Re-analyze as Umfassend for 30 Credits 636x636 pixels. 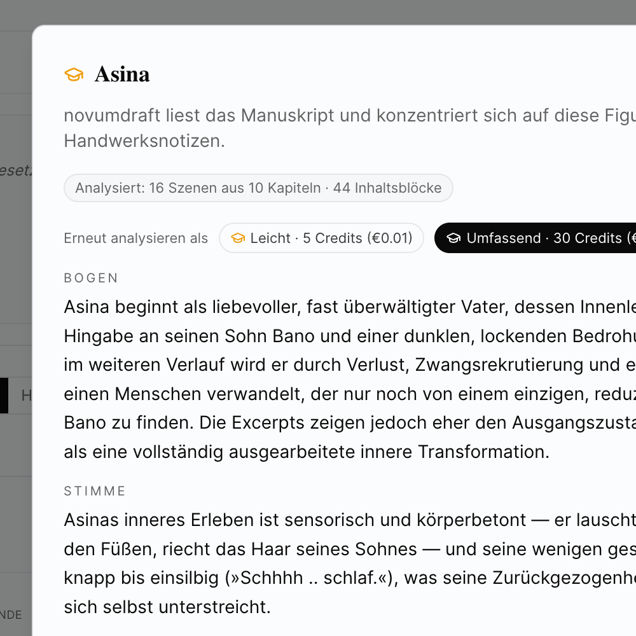[x=541, y=238]
